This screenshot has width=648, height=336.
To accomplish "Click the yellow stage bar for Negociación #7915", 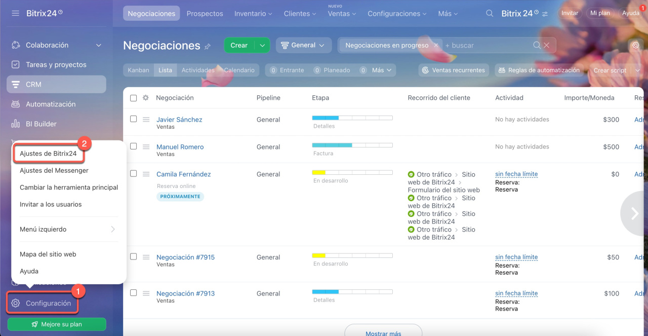I will tap(352, 255).
